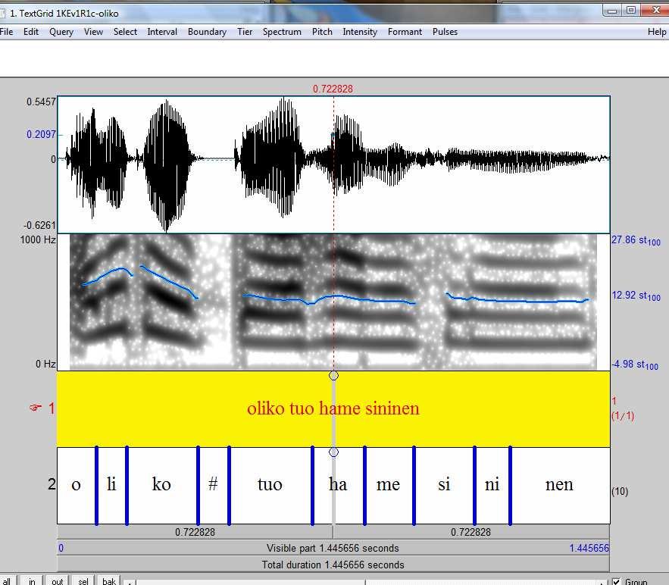Click the boundary between 'ko' and '#'
Screen dimensions: 669x585
(198, 485)
